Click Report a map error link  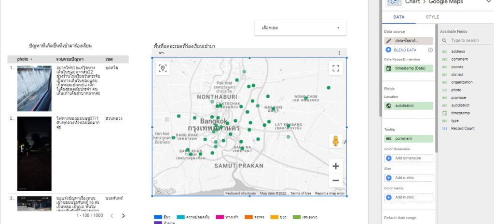pyautogui.click(x=329, y=193)
